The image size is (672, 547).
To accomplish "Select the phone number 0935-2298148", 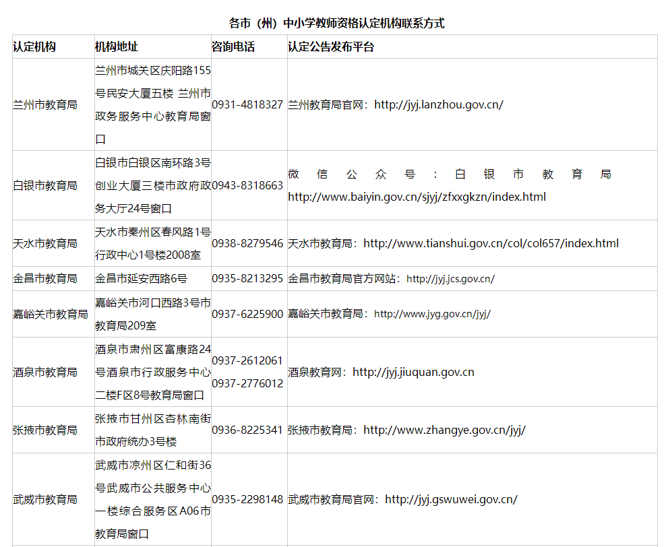I will click(x=247, y=499).
